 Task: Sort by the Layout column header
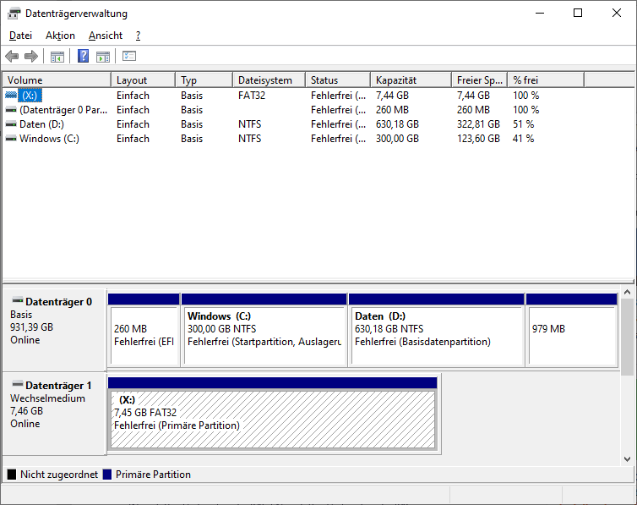144,80
